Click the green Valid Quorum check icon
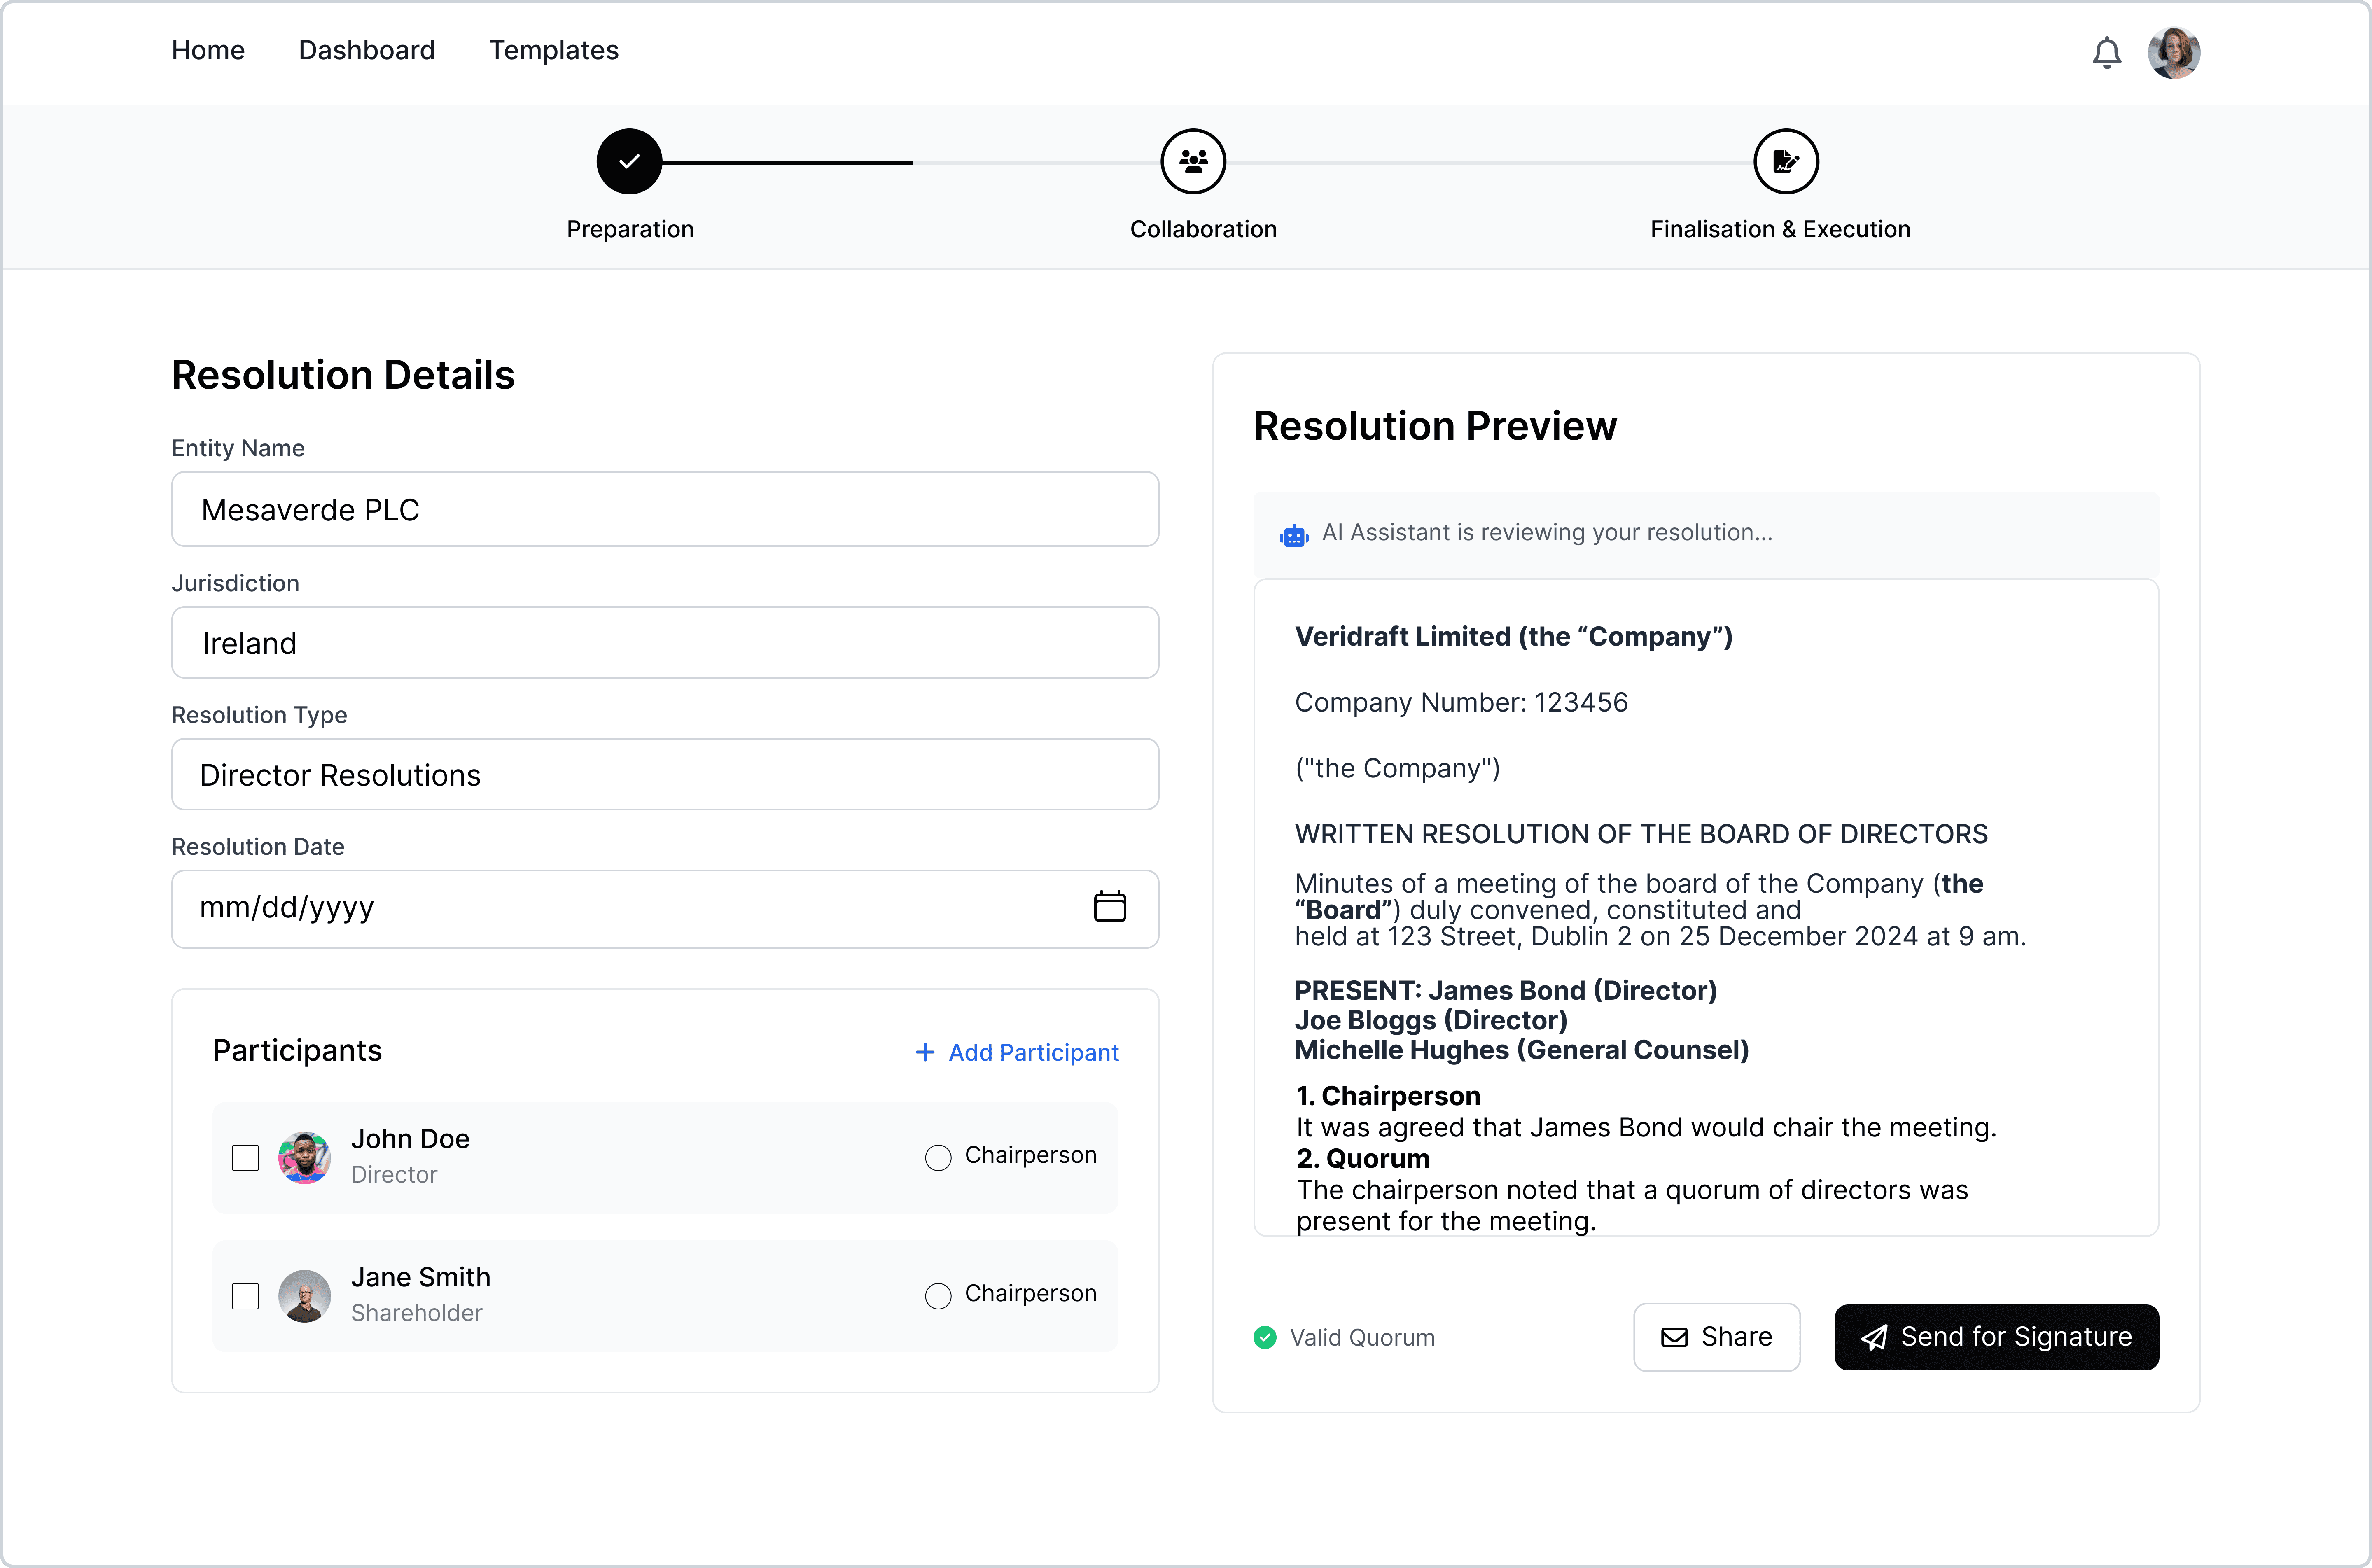 pyautogui.click(x=1265, y=1337)
